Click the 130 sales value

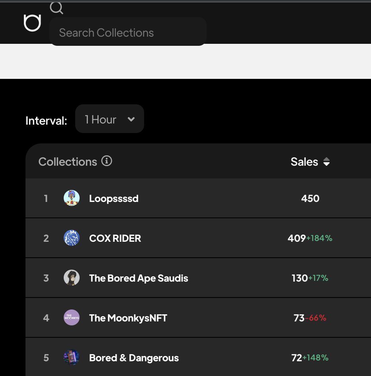coord(300,278)
